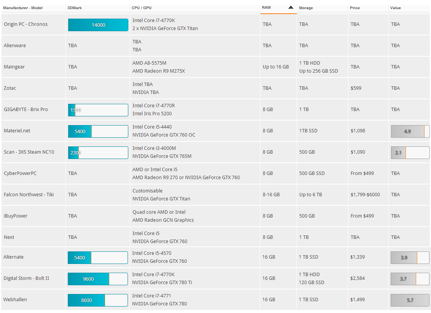
Task: Select the Falcon Northwest - Tiki cell
Action: [29, 195]
